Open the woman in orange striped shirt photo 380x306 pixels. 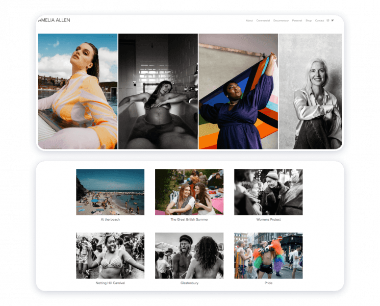tap(78, 91)
